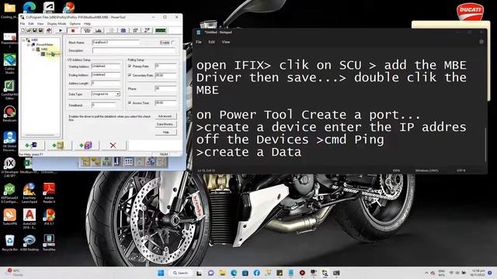Click the Phase input field
The image size is (497, 279).
tap(165, 89)
